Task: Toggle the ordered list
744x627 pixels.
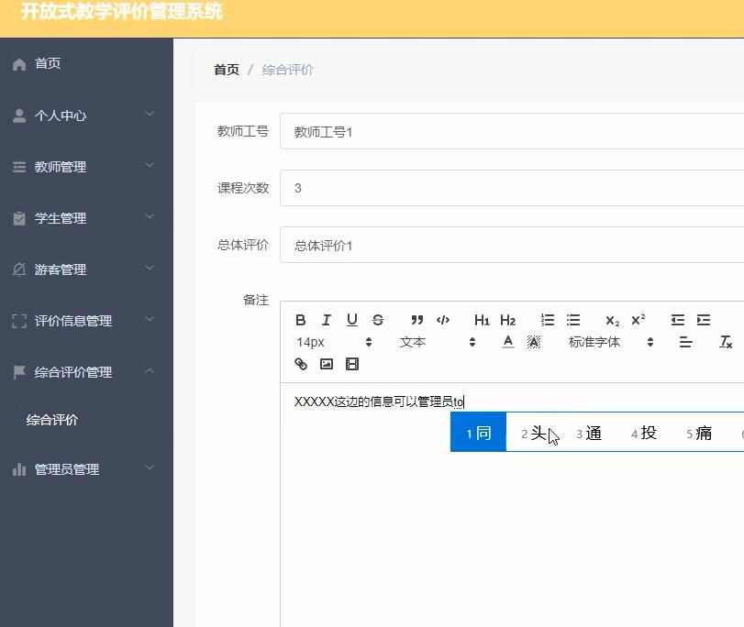Action: click(x=548, y=320)
